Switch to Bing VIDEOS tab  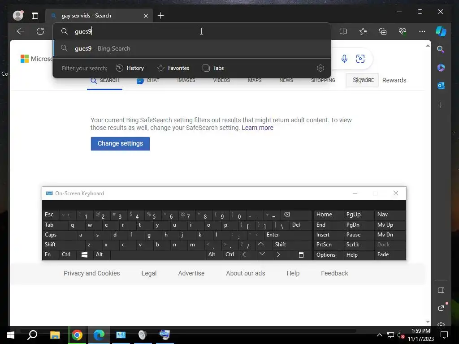(x=221, y=80)
